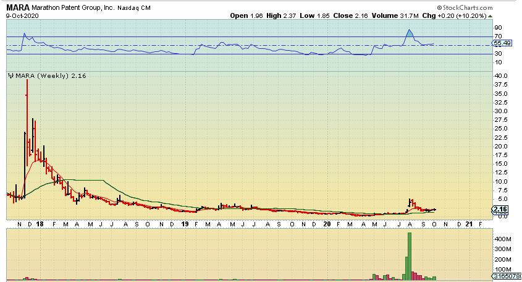Click the Chg +0.20 (+10.20%) value

(x=455, y=15)
